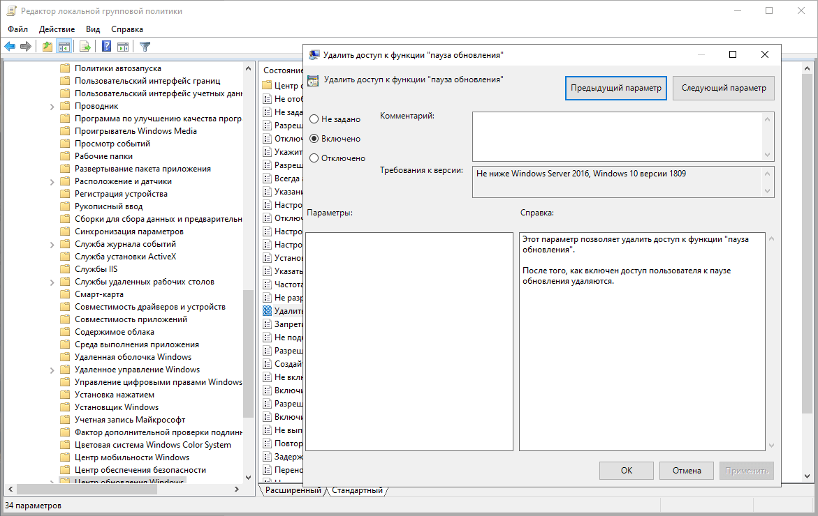The width and height of the screenshot is (818, 516).
Task: Select the Не задано radio button
Action: (315, 119)
